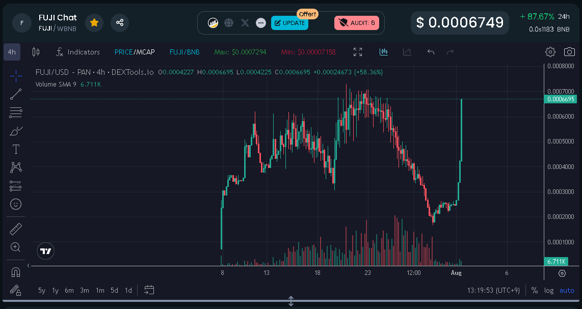Click the greyed-out volume bars icon
582x309 pixels.
pos(407,52)
